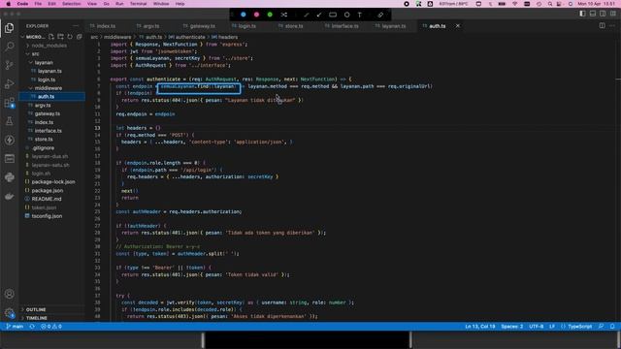Open the Docker whale icon view

click(x=9, y=196)
